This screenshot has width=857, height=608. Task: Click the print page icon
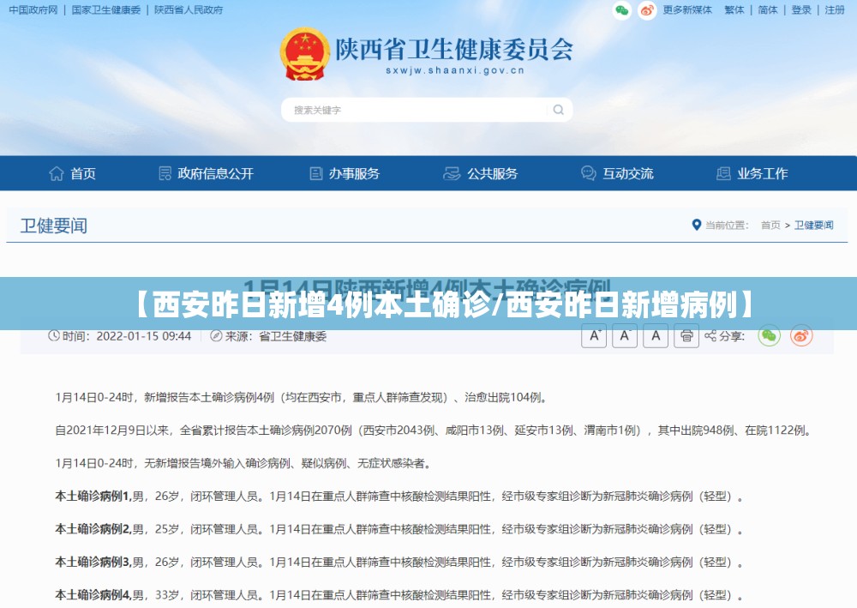686,335
